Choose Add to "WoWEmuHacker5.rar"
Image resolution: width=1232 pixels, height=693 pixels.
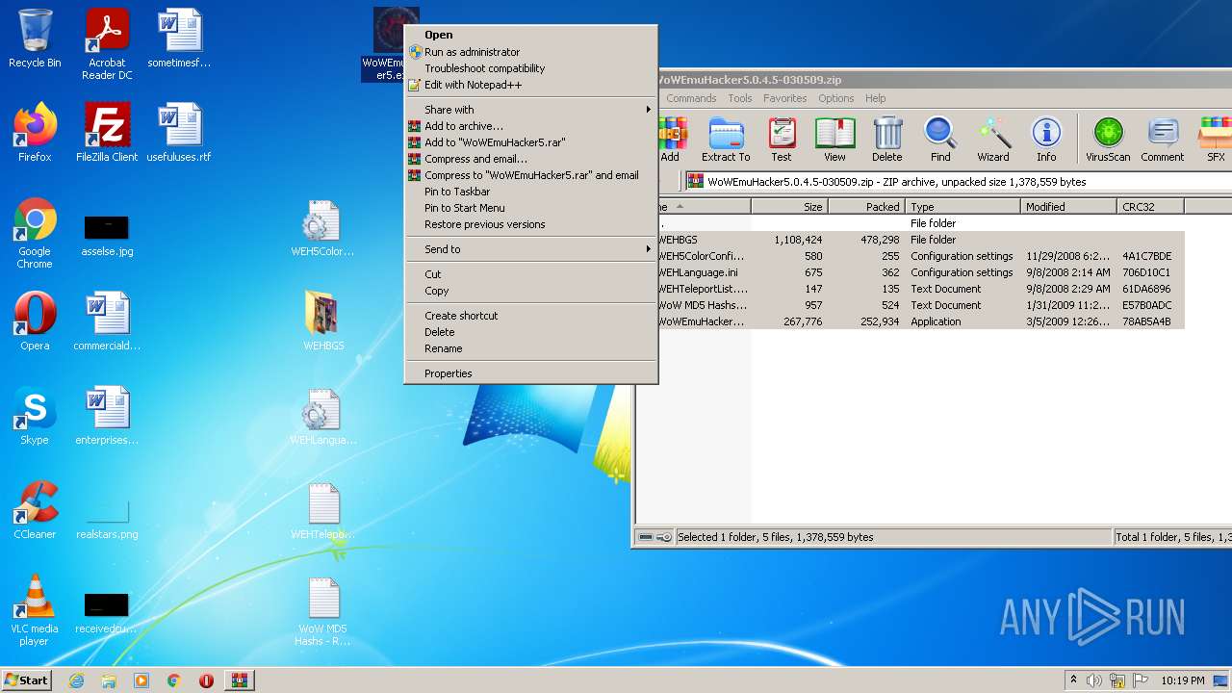(530, 142)
